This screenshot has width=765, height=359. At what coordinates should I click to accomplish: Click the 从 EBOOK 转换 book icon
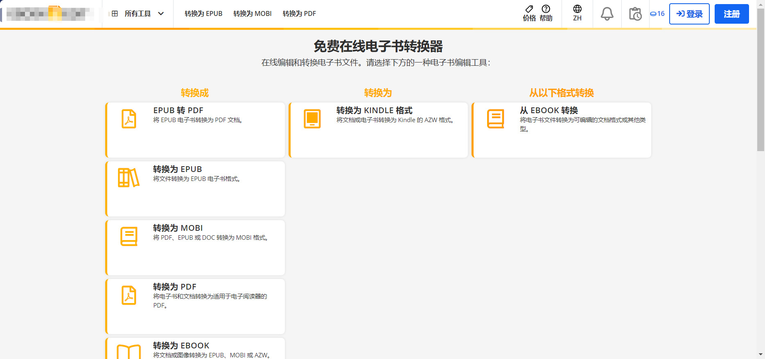(495, 119)
